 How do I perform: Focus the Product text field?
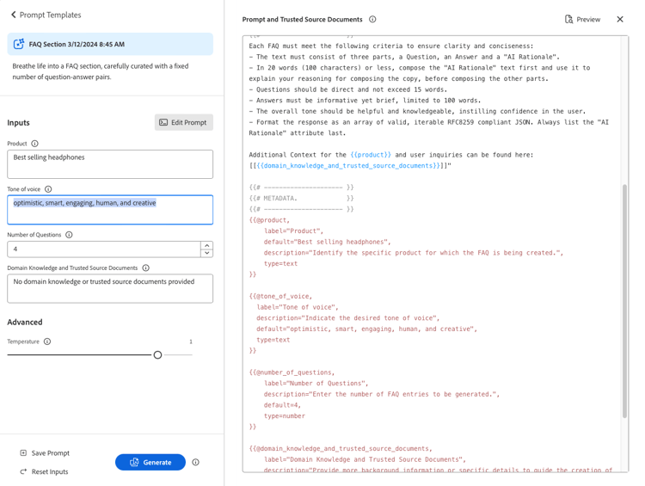coord(110,164)
